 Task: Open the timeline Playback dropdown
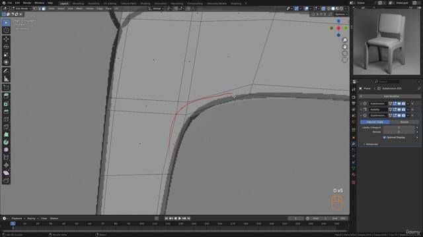click(x=18, y=219)
